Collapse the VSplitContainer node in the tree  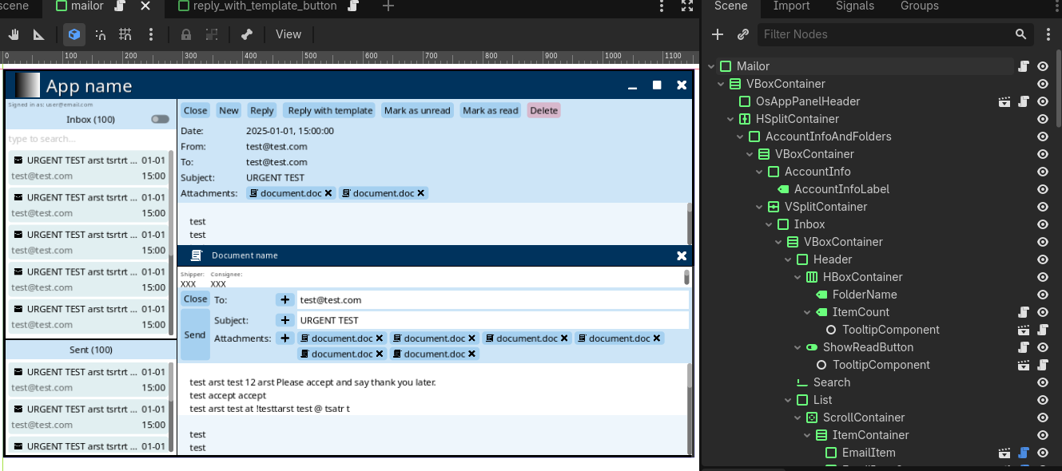pos(759,207)
